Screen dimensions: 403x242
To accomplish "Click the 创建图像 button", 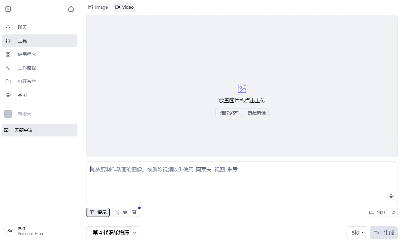I will [x=256, y=113].
